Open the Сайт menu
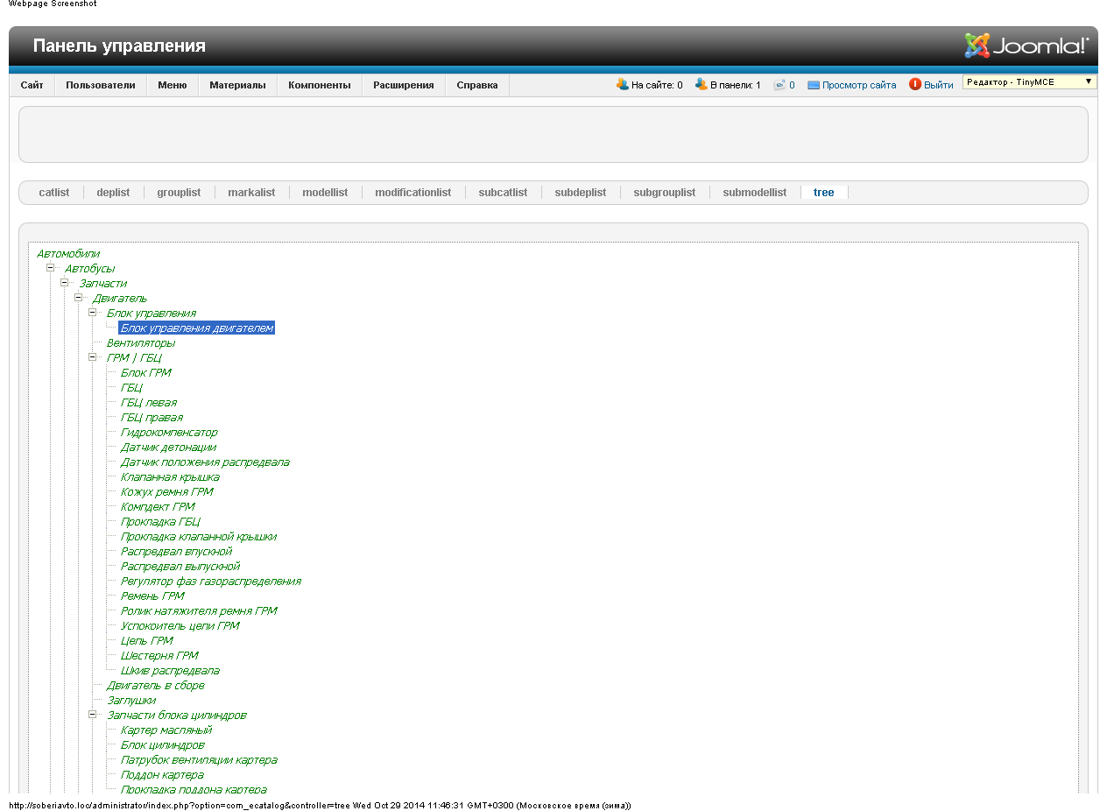 (32, 85)
